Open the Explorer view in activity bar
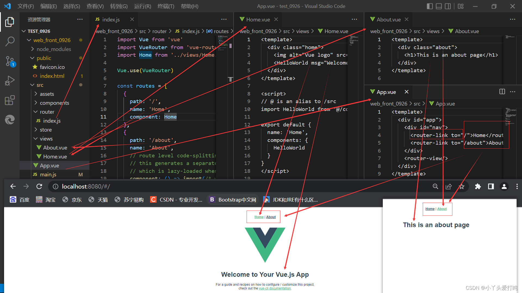Image resolution: width=522 pixels, height=293 pixels. pyautogui.click(x=10, y=22)
